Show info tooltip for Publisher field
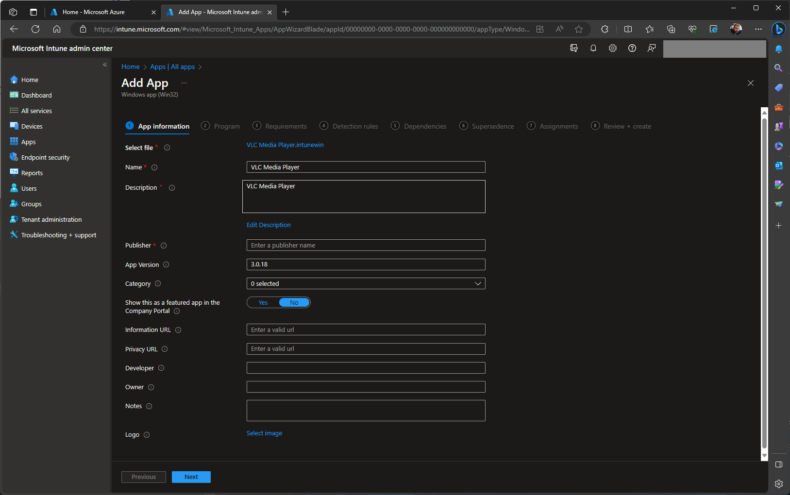The image size is (790, 495). (164, 246)
